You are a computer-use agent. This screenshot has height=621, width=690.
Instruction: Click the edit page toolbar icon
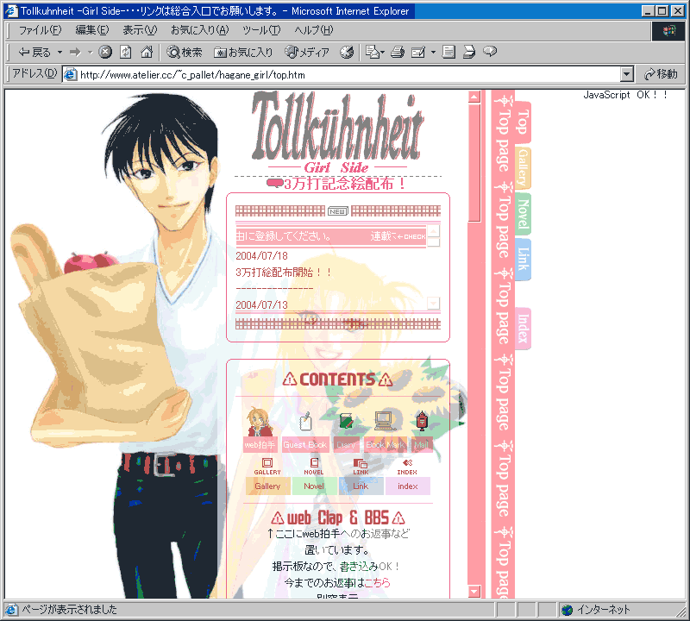pyautogui.click(x=417, y=53)
